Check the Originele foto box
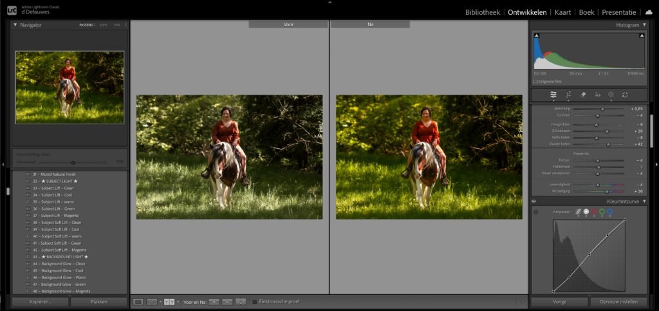The width and height of the screenshot is (659, 311). [535, 81]
